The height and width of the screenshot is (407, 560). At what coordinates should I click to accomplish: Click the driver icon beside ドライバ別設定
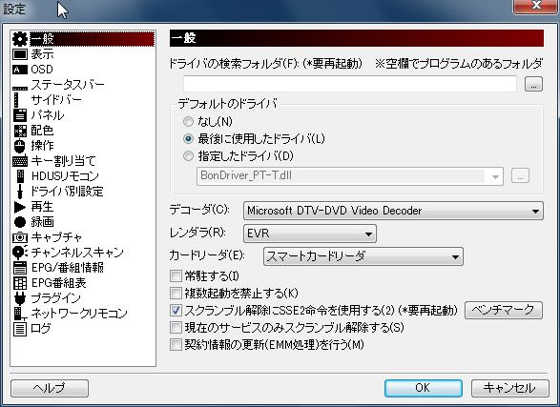(x=20, y=192)
